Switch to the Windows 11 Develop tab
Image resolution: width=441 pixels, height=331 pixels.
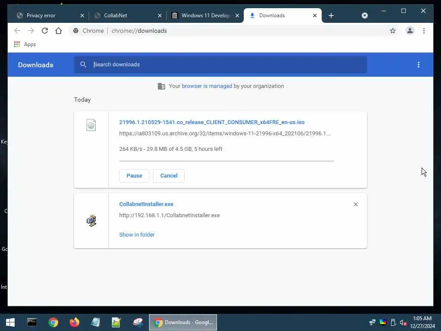[205, 16]
